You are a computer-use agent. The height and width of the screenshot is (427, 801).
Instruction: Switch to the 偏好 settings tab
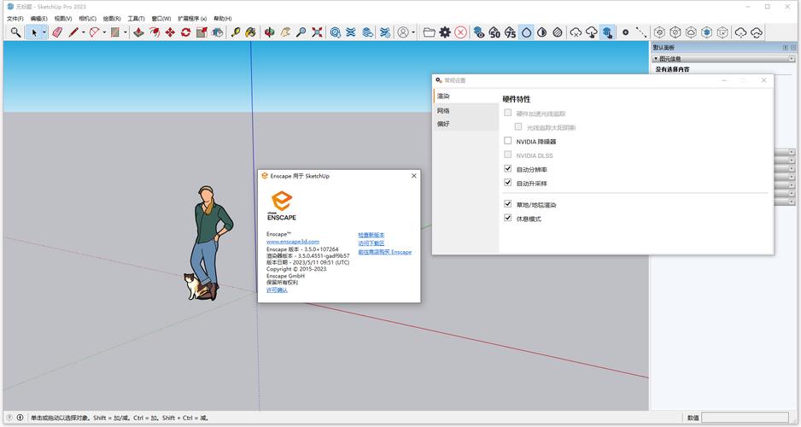(x=465, y=124)
